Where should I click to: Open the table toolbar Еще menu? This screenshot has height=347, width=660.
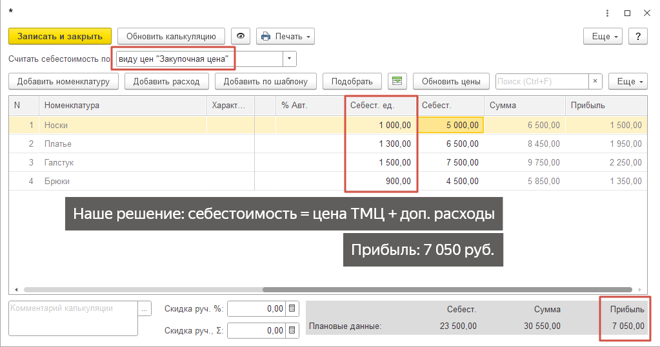pyautogui.click(x=628, y=82)
